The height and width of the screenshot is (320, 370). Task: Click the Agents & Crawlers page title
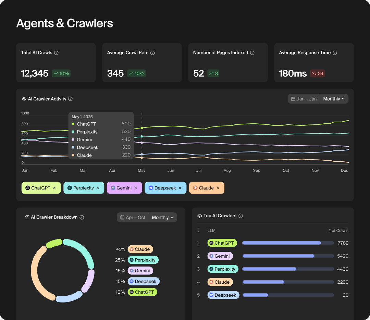tap(65, 23)
